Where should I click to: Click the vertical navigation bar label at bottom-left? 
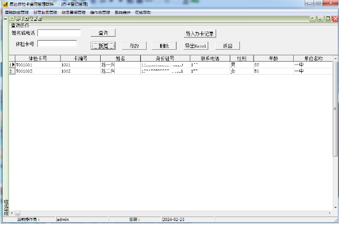pyautogui.click(x=6, y=207)
